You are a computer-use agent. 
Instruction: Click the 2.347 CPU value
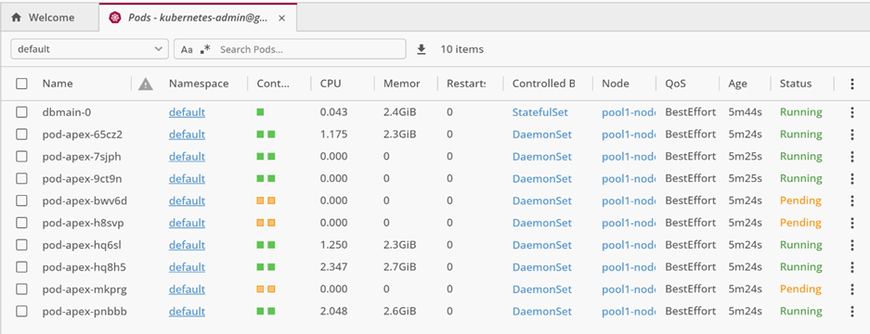[334, 267]
